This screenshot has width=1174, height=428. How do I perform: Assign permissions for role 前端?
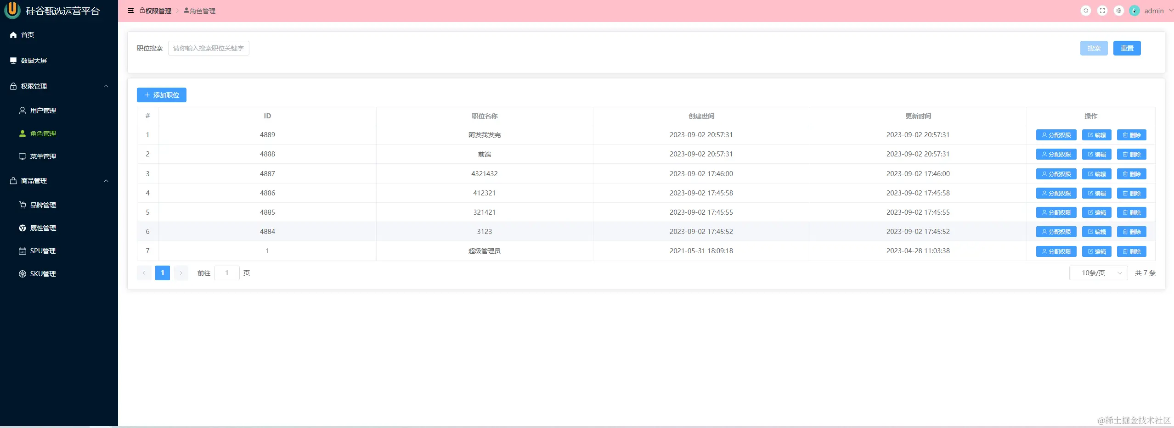tap(1056, 154)
